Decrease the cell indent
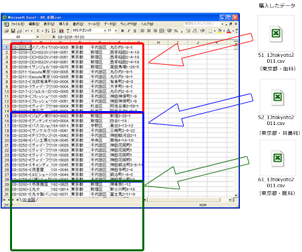 pyautogui.click(x=202, y=31)
